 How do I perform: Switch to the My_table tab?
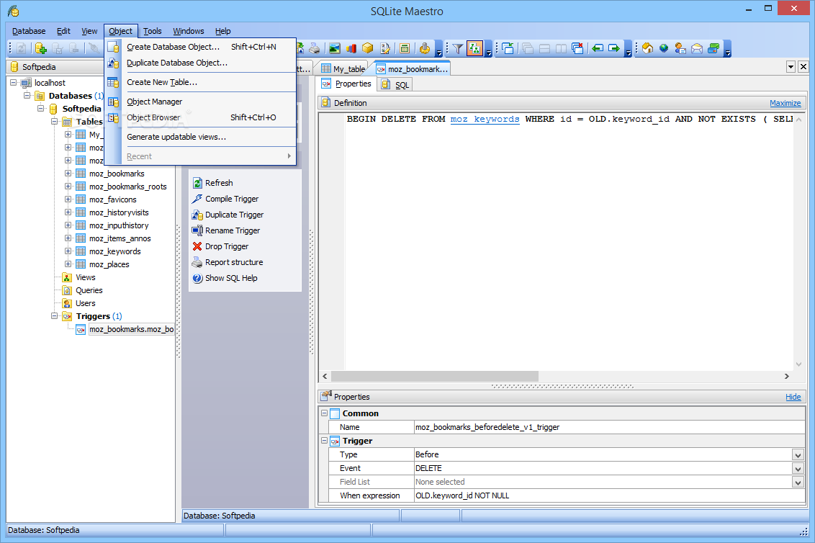click(x=343, y=69)
